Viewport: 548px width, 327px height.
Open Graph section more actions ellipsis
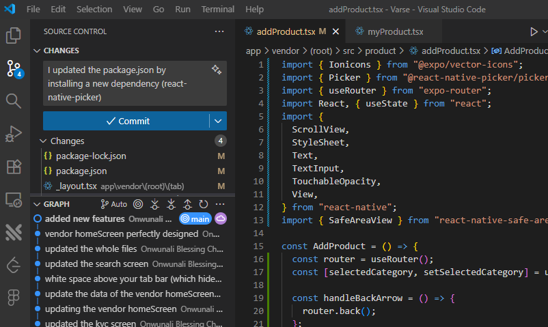tap(220, 204)
